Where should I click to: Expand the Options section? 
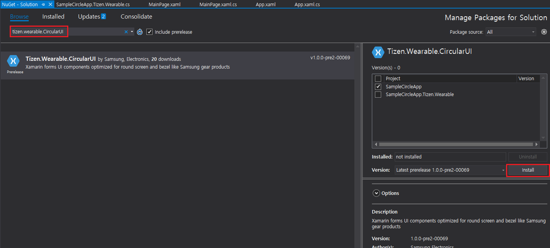(376, 193)
